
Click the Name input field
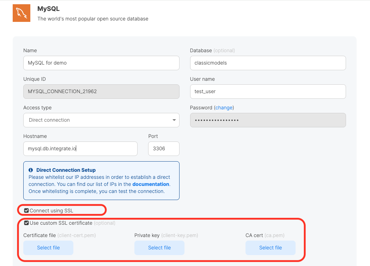[x=101, y=63]
